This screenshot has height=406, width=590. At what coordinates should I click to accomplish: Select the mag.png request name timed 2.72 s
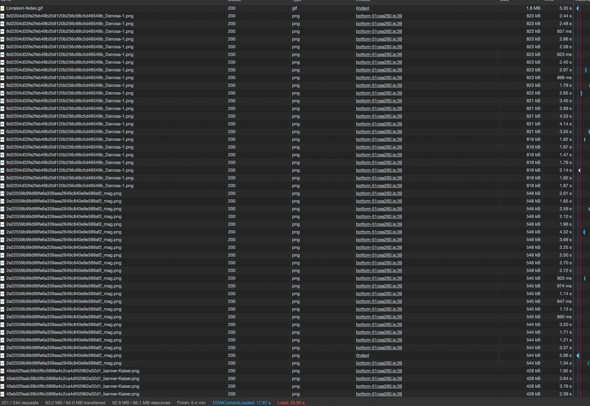point(64,270)
